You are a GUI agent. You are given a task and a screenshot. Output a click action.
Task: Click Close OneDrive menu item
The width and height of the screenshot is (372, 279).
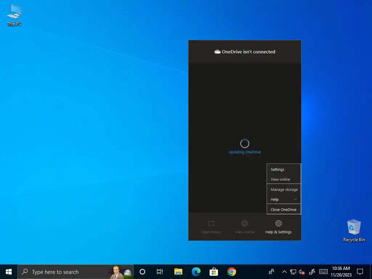(x=284, y=210)
